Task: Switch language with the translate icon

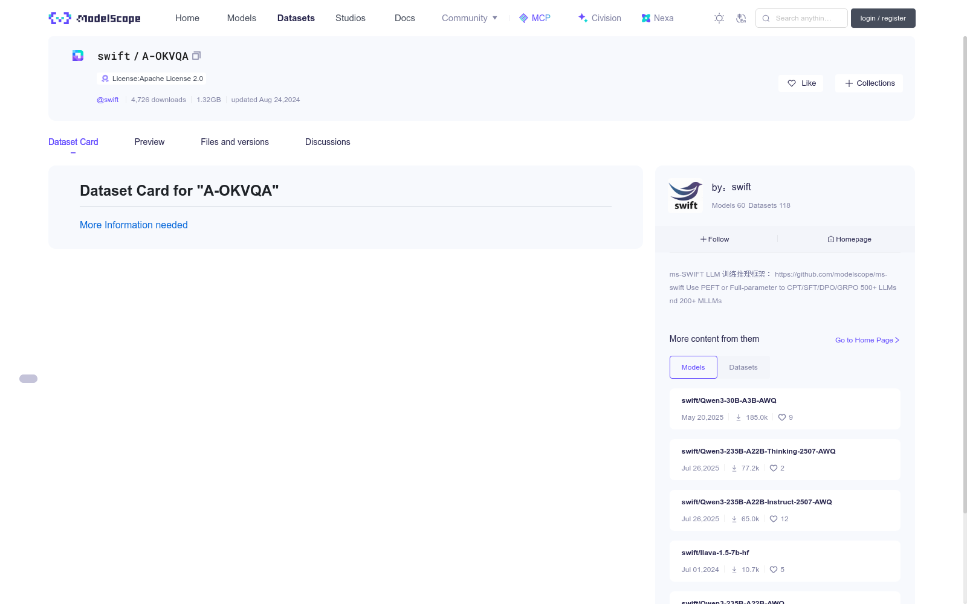Action: click(x=741, y=18)
